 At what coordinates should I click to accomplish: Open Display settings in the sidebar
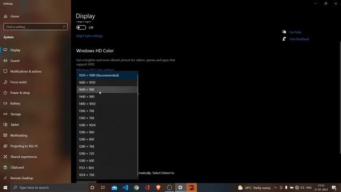(x=15, y=50)
